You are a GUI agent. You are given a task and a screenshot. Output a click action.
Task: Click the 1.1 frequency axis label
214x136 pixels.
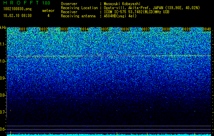(3, 44)
